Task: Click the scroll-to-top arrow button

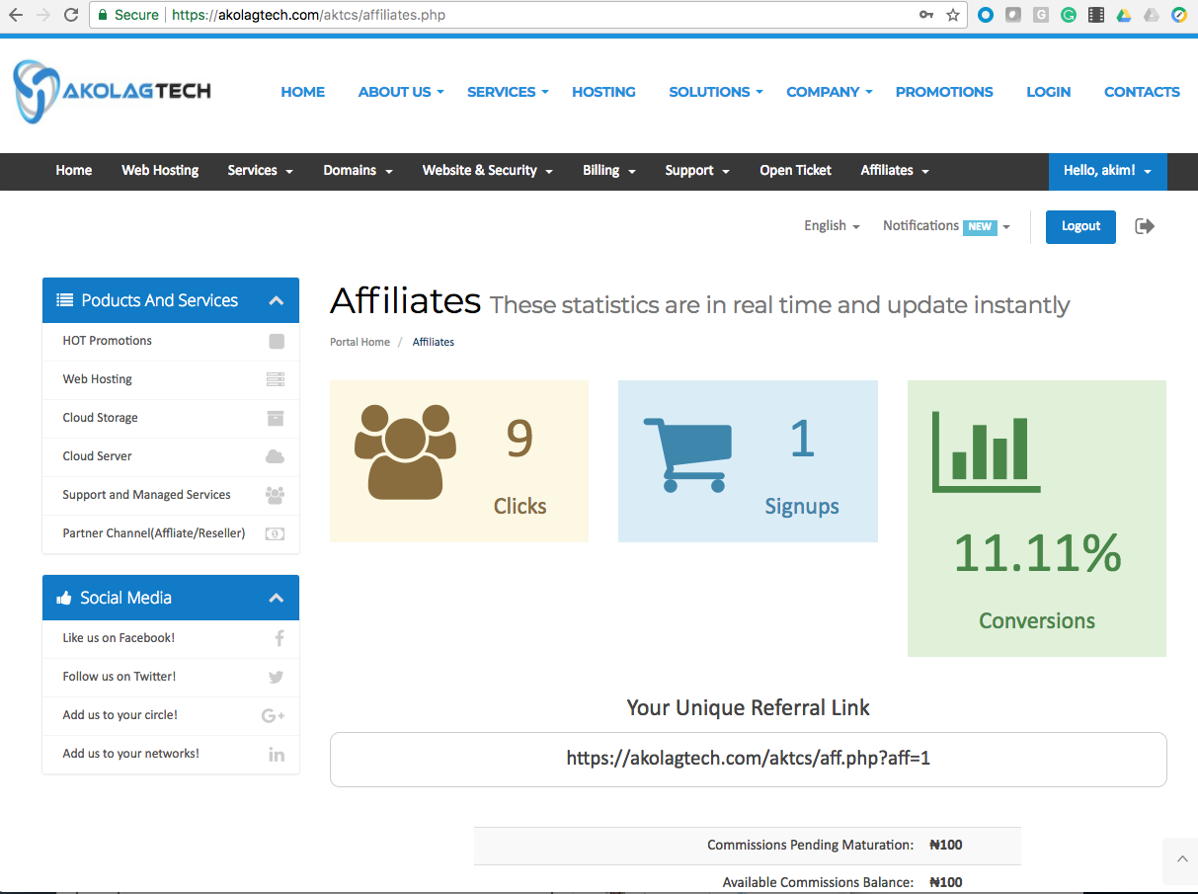Action: click(1180, 859)
